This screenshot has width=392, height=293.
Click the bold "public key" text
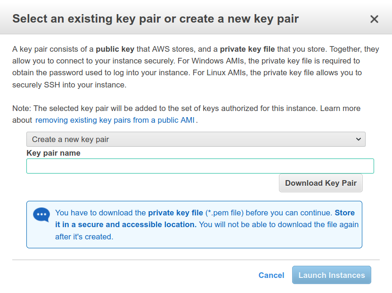pos(115,49)
